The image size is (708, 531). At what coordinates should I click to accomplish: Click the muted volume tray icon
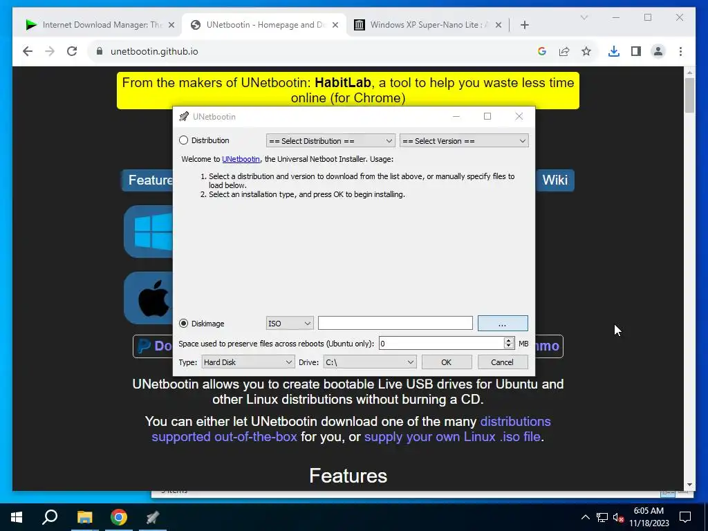tap(618, 517)
